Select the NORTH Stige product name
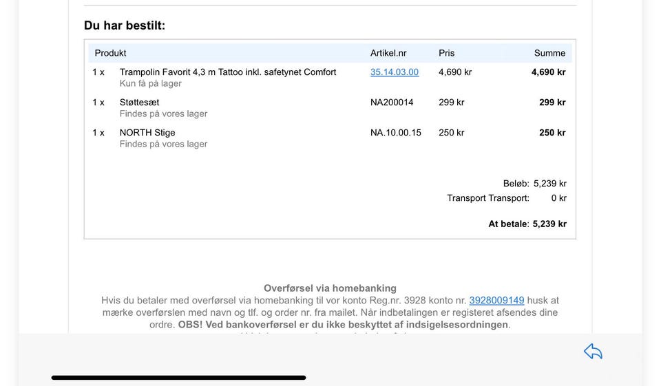661x386 pixels. click(147, 133)
